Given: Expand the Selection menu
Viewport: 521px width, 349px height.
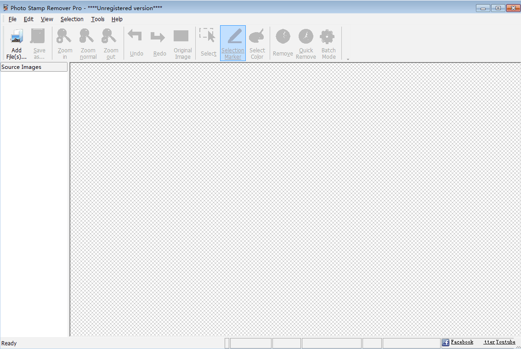Looking at the screenshot, I should 72,19.
